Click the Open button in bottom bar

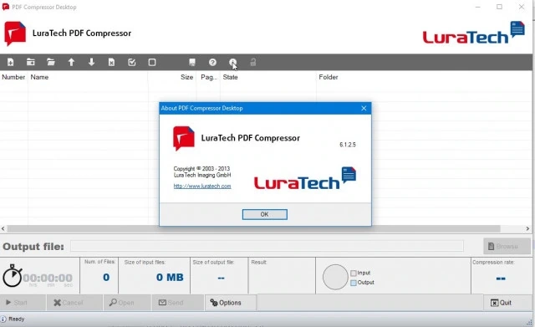[x=127, y=303]
